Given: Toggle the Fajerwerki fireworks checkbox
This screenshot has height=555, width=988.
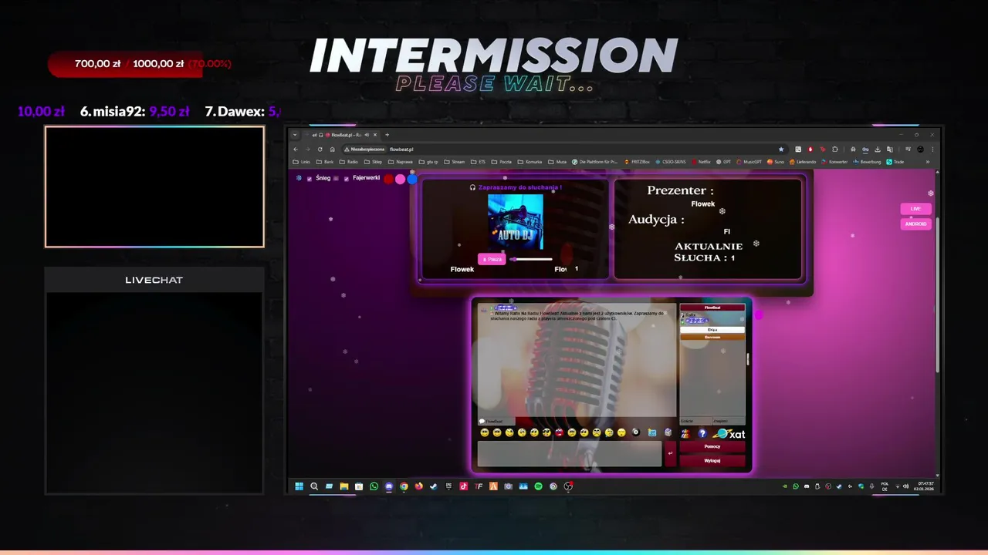Looking at the screenshot, I should point(347,179).
